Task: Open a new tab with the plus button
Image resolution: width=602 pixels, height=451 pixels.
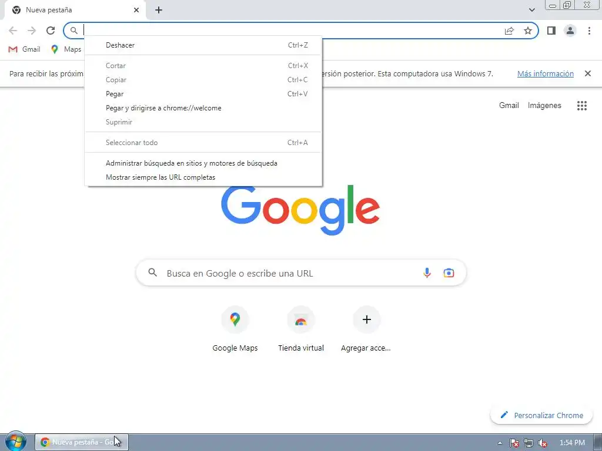Action: 159,10
